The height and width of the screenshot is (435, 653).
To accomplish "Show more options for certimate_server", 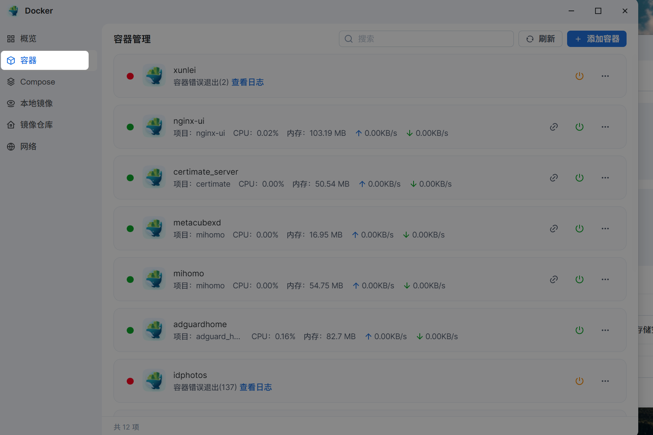I will pos(605,178).
